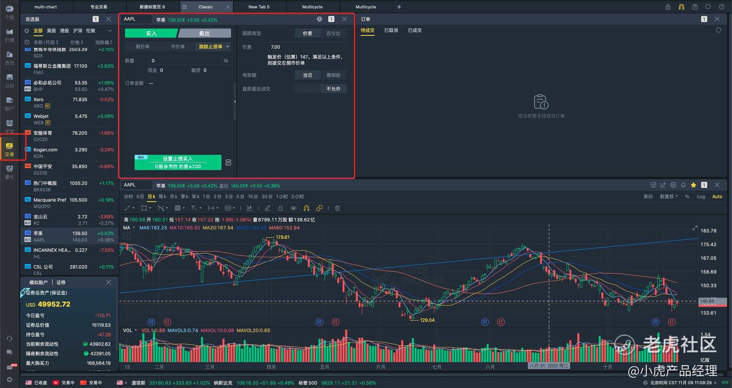The image size is (732, 388).
Task: Click the info icon in AAPL order header
Action: tap(319, 19)
